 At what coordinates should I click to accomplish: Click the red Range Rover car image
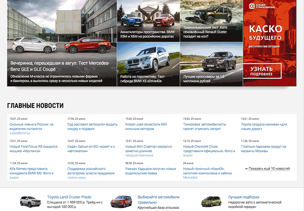click(x=121, y=202)
